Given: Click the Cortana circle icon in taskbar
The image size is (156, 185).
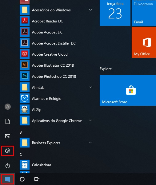Looking at the screenshot, I should coord(22,179).
